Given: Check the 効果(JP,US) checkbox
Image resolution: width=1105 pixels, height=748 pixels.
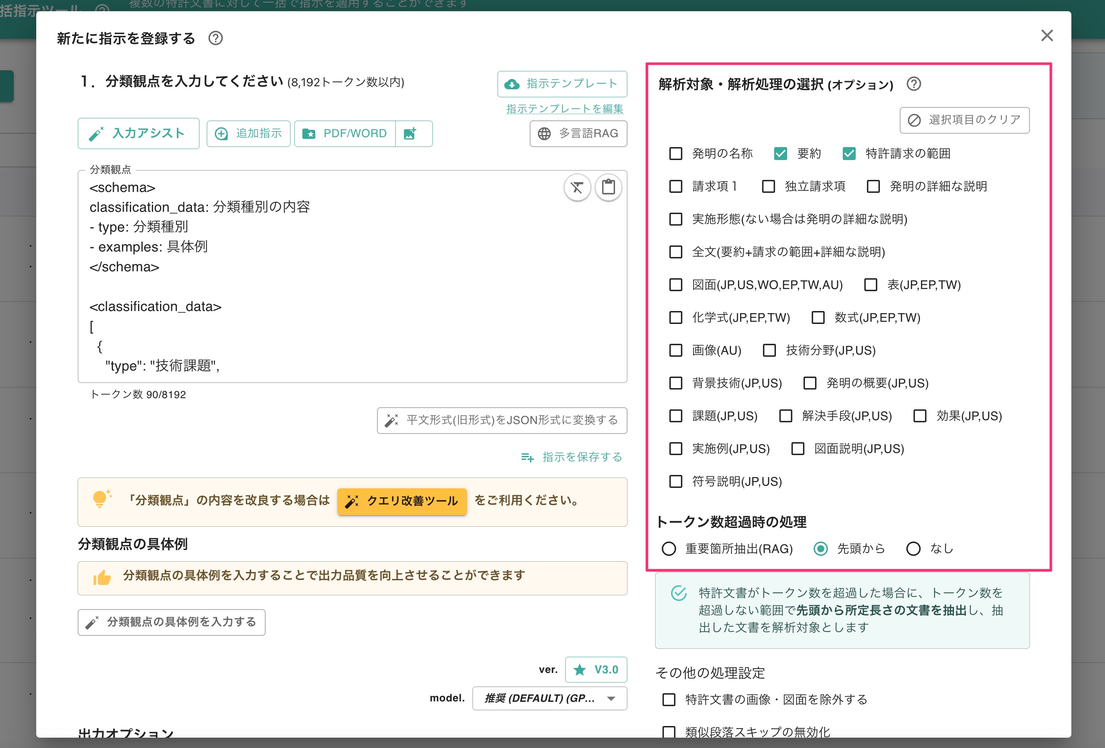Looking at the screenshot, I should [920, 416].
